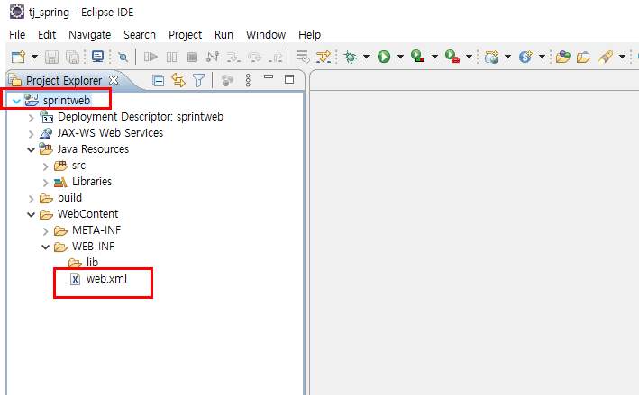This screenshot has height=395, width=639.
Task: Expand the Libraries node
Action: 46,183
